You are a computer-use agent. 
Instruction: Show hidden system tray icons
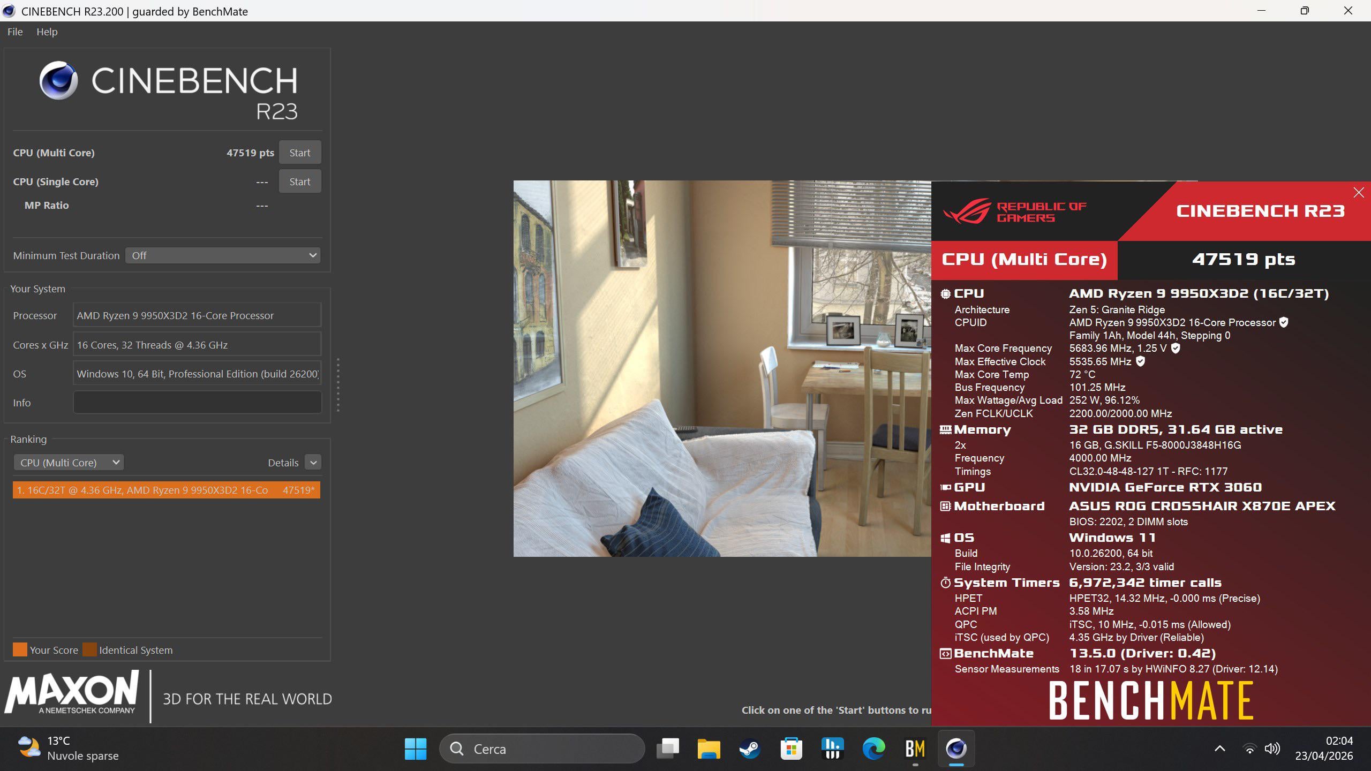point(1219,749)
